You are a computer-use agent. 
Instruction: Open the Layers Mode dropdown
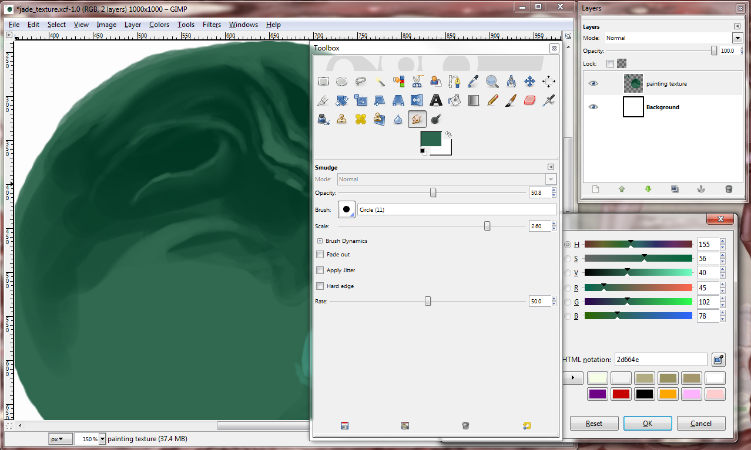click(x=737, y=38)
